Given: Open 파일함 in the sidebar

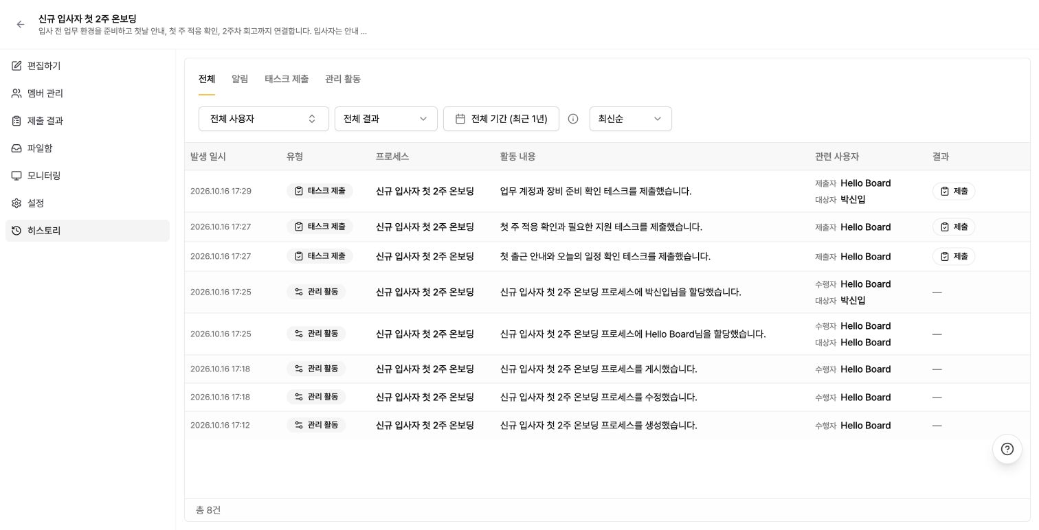Looking at the screenshot, I should coord(87,148).
